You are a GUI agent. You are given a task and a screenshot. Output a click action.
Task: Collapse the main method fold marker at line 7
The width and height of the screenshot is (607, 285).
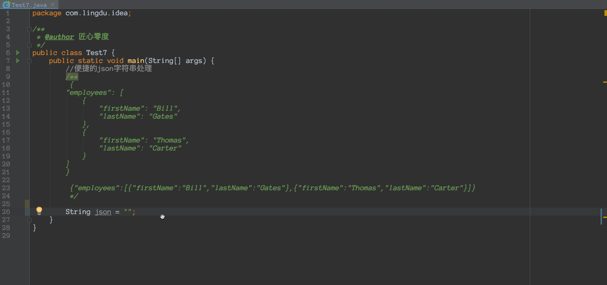tap(29, 61)
